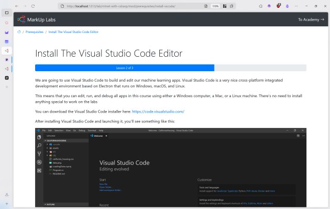
Task: Click the Install The Visual Studio Code Editor heading
Action: [x=109, y=53]
